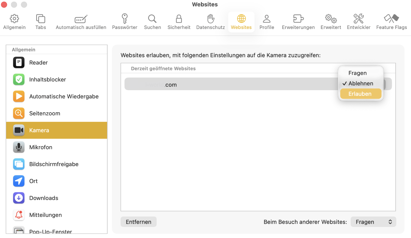Switch to Erweiterungen tab
This screenshot has height=238, width=411.
tap(298, 22)
